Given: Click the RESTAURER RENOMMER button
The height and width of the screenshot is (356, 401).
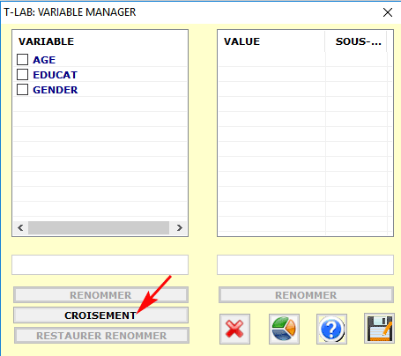Looking at the screenshot, I should (x=101, y=336).
